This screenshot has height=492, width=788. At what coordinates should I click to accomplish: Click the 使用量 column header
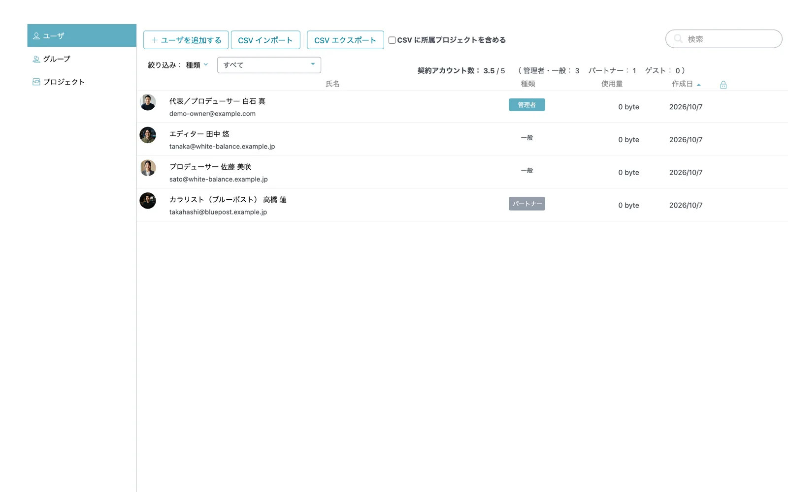[612, 84]
